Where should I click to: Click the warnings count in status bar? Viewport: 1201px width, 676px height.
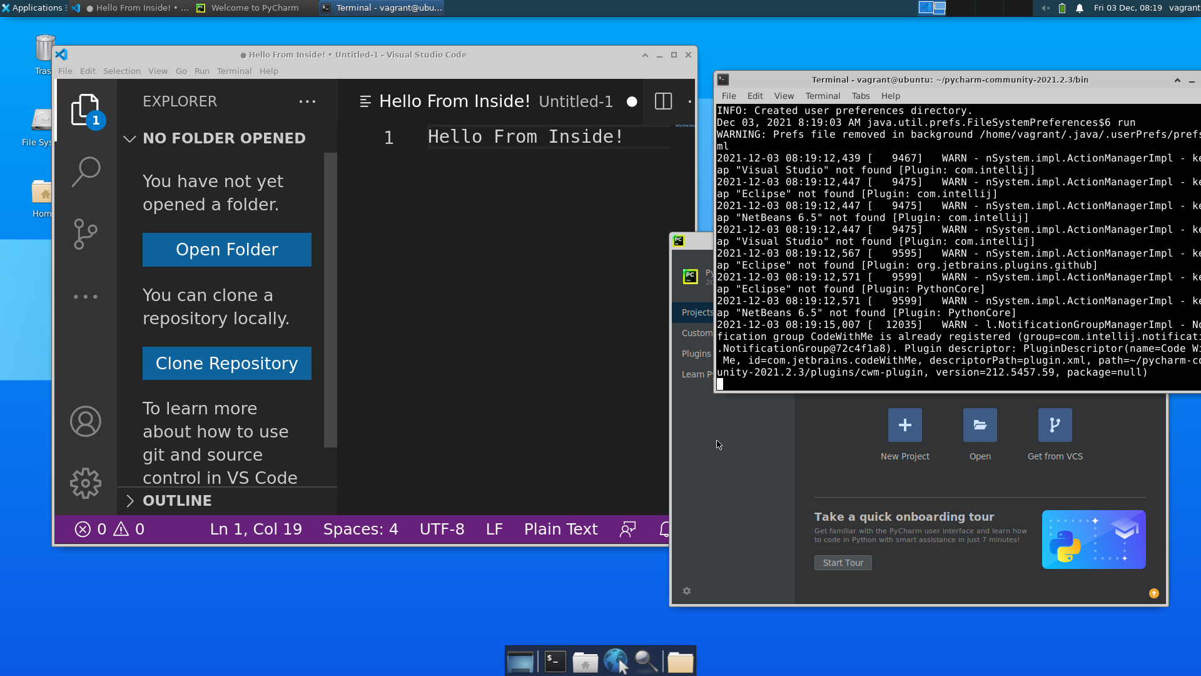[x=129, y=530]
